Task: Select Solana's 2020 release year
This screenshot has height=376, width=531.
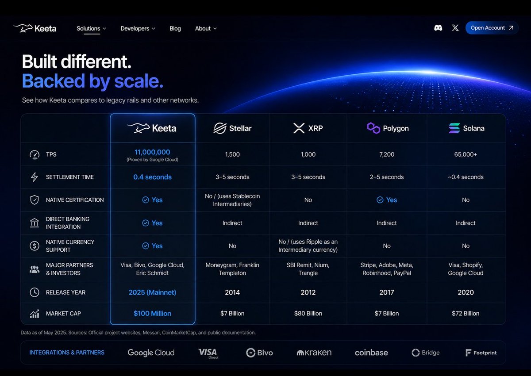Action: pos(466,292)
